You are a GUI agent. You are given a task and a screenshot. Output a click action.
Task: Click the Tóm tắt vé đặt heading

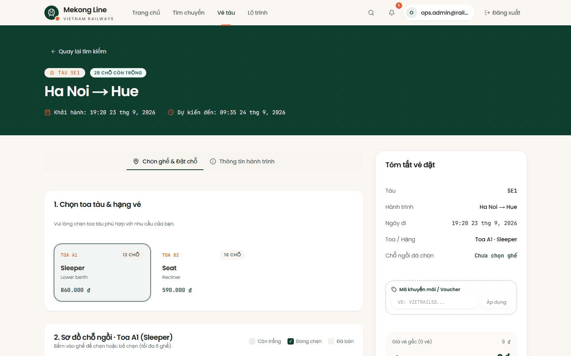(x=410, y=165)
